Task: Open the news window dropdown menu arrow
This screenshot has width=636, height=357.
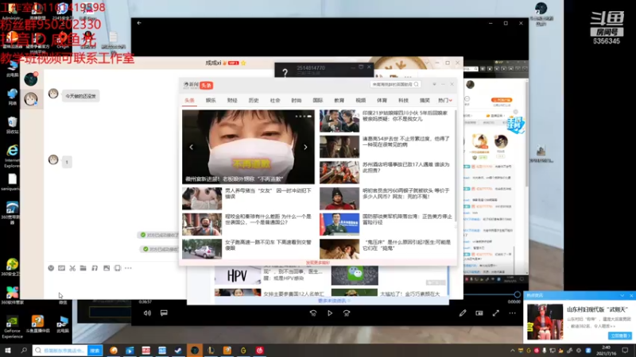Action: point(434,84)
